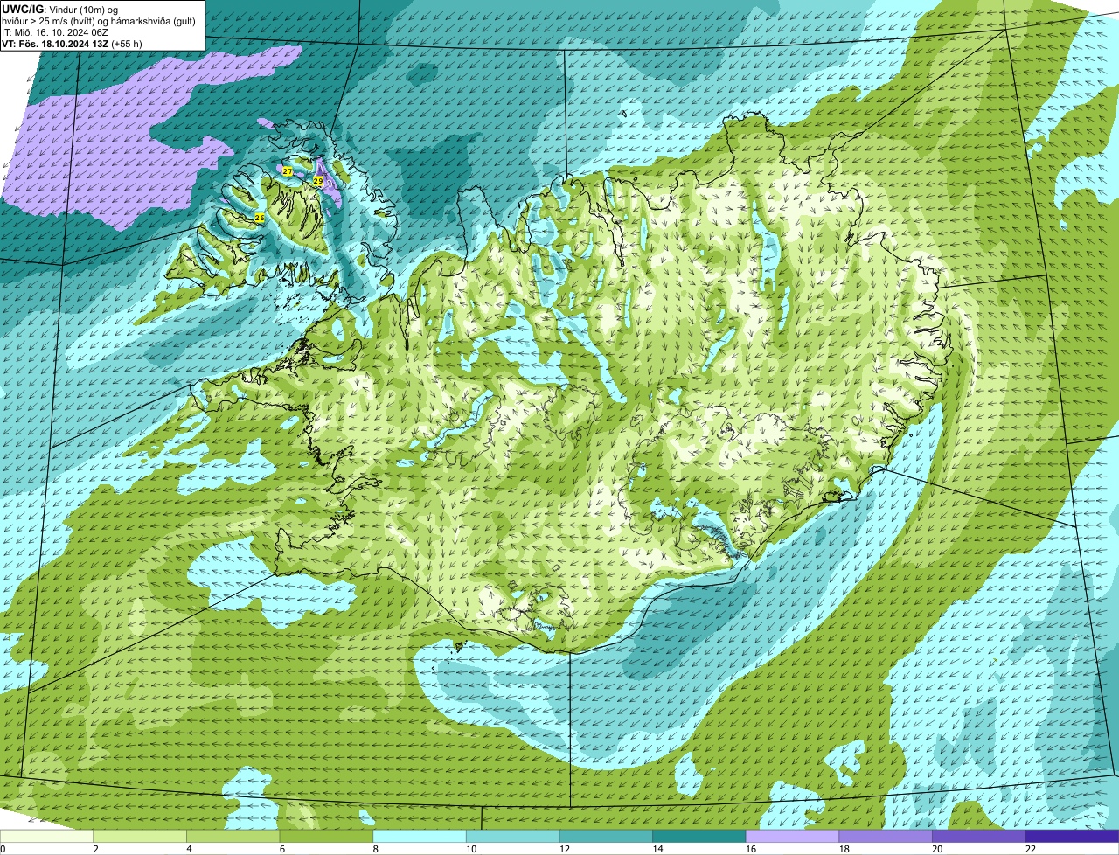
Task: Click the 'IT: Mið. 16. 10. 2024 06Z' line
Action: coord(55,32)
